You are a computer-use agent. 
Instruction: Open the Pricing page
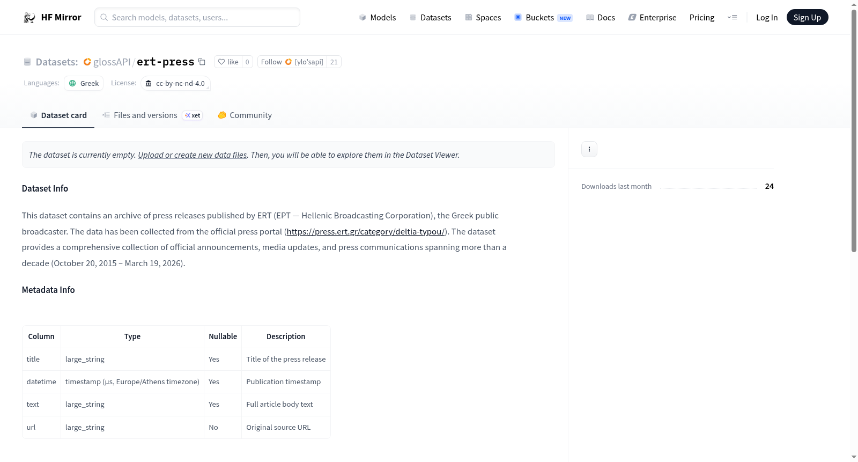tap(702, 18)
